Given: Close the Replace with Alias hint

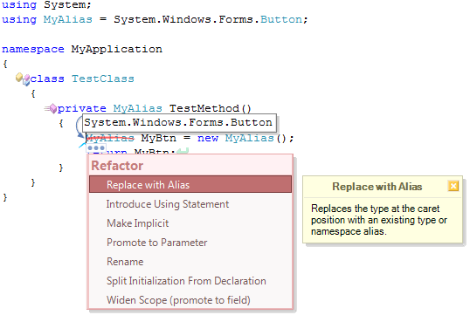Looking at the screenshot, I should 453,186.
